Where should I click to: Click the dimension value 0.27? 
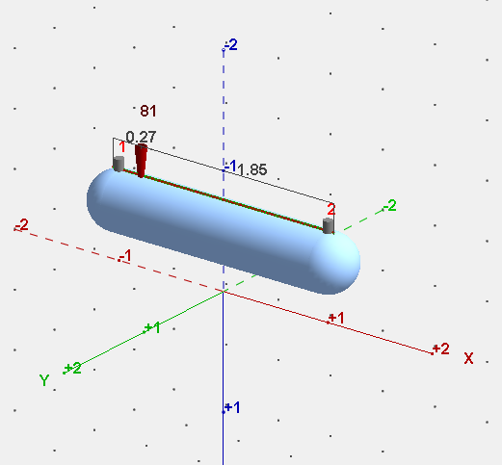141,137
